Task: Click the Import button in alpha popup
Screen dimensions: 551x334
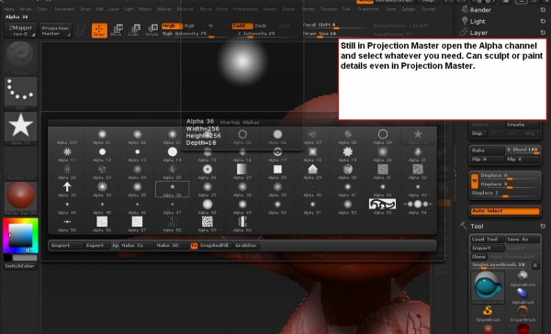Action: click(66, 246)
